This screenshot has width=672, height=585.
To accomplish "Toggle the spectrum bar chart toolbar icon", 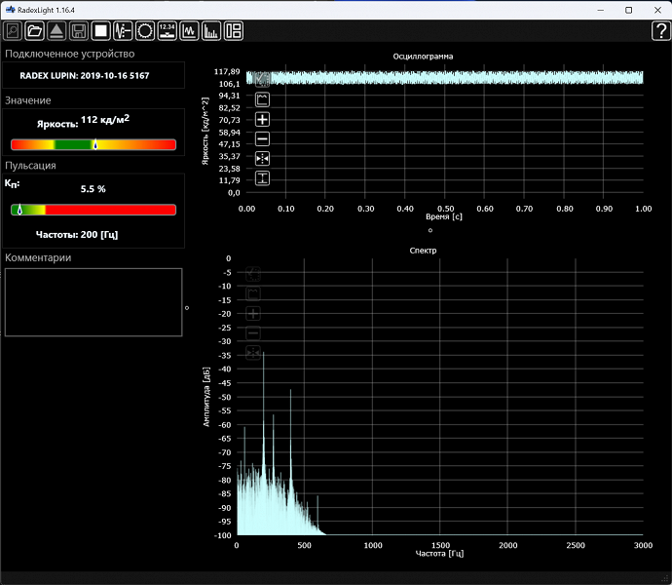I will point(211,31).
